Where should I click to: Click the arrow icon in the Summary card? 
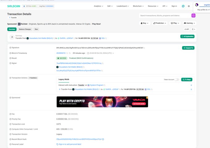(12, 37)
